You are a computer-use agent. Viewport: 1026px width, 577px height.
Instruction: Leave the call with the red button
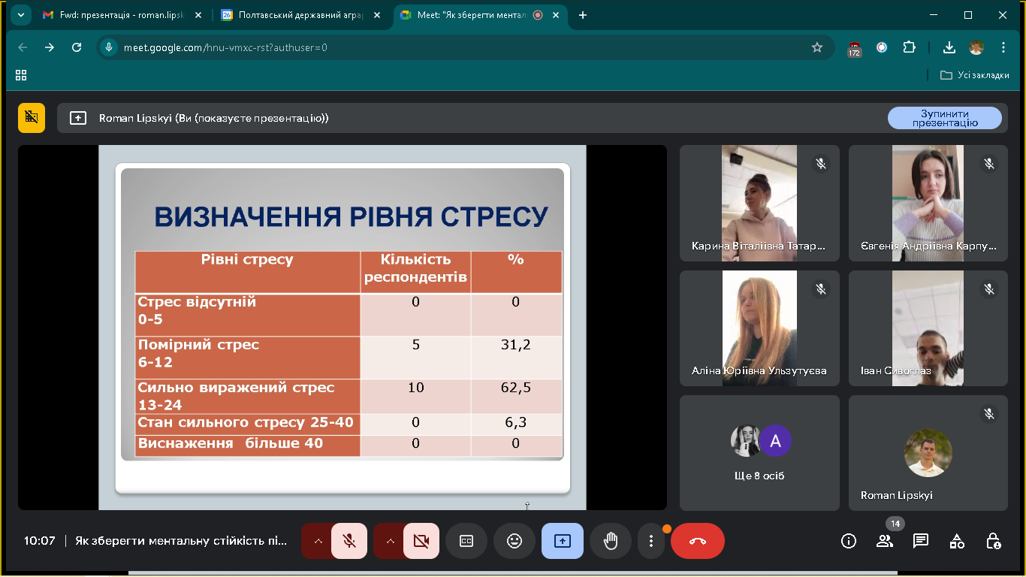(698, 541)
